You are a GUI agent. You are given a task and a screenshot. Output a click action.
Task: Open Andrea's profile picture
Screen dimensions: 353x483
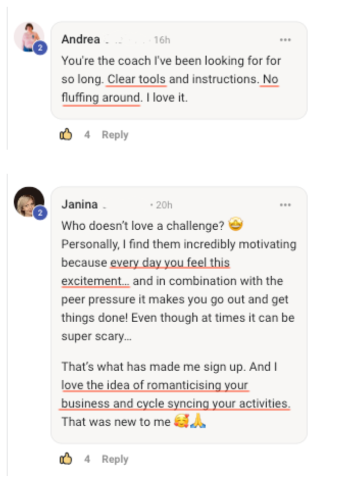[28, 36]
